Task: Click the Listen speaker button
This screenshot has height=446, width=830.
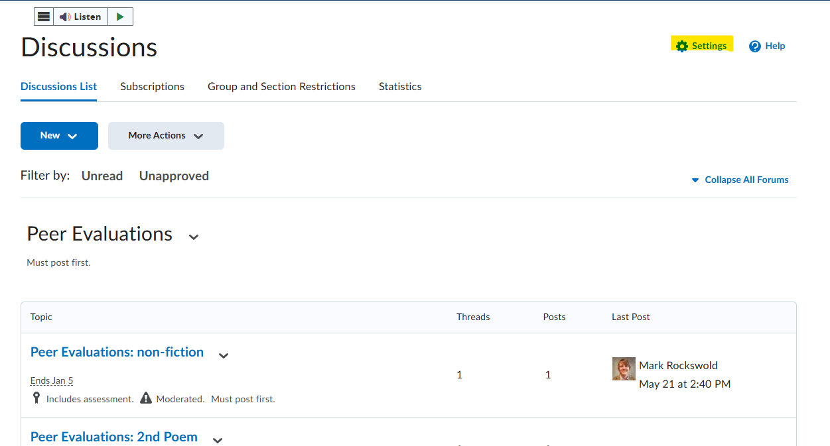Action: pyautogui.click(x=80, y=17)
